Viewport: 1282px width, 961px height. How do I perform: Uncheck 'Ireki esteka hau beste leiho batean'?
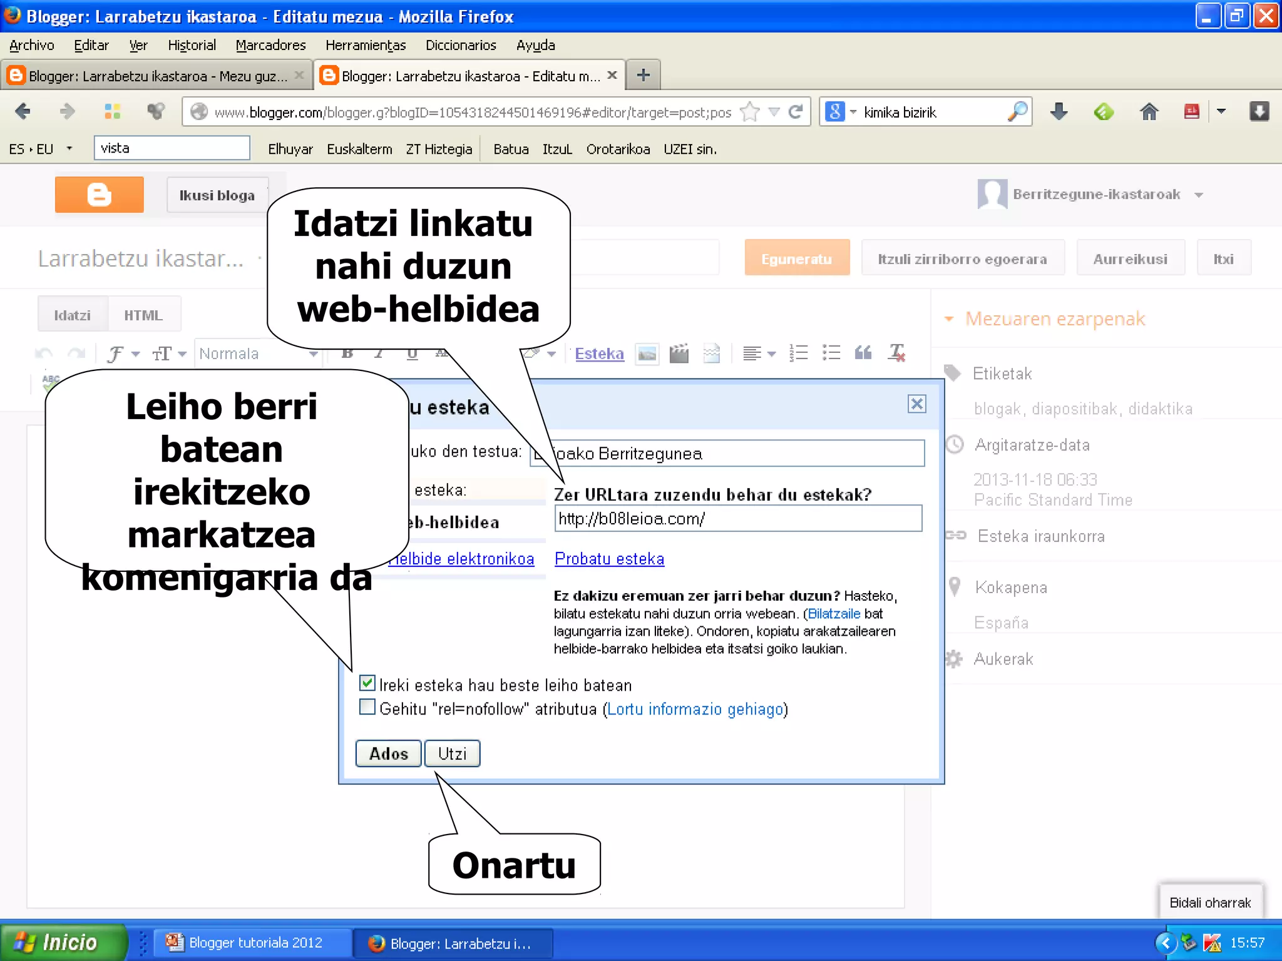367,683
